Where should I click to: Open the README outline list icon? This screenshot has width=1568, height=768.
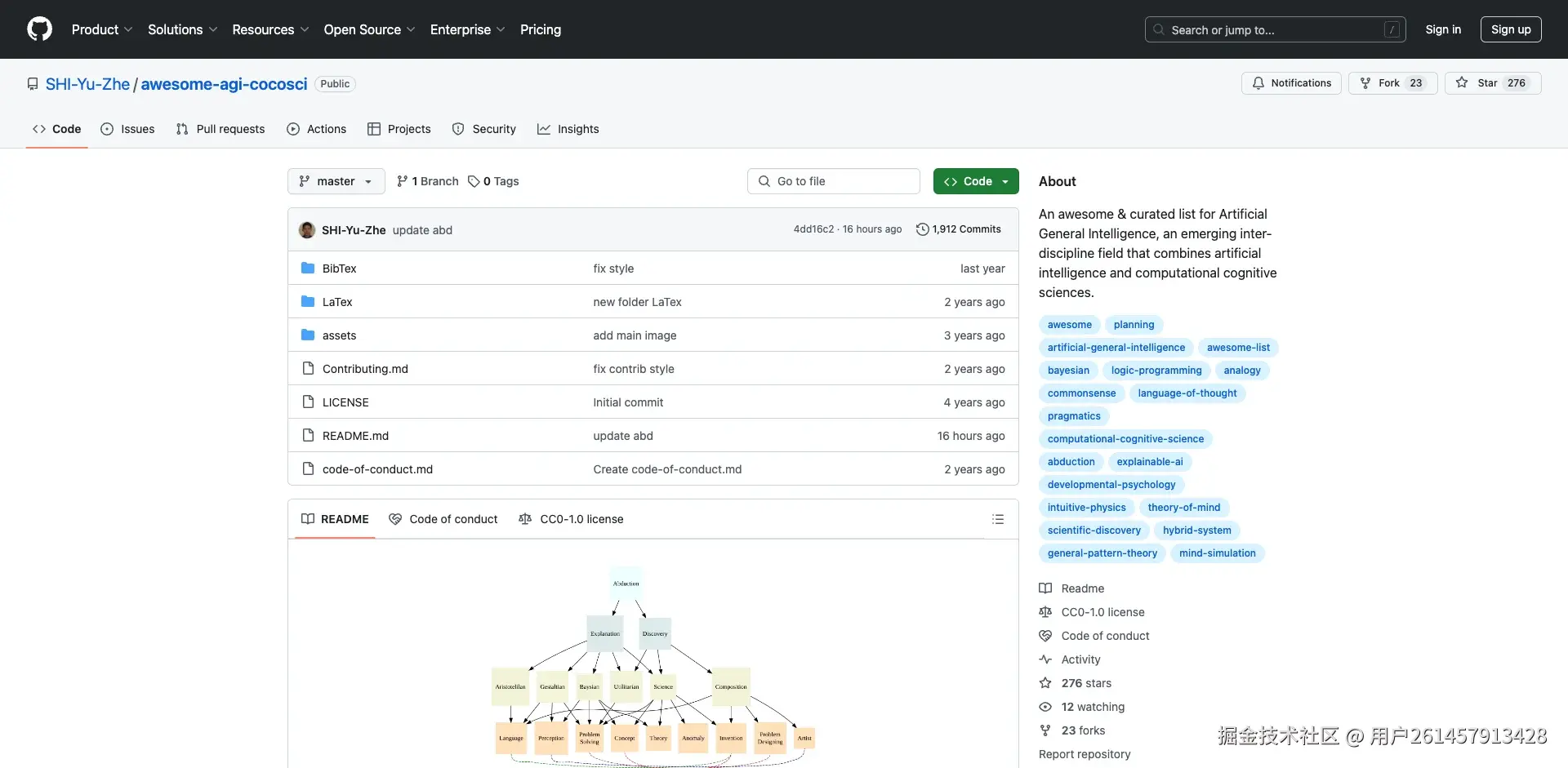point(997,519)
